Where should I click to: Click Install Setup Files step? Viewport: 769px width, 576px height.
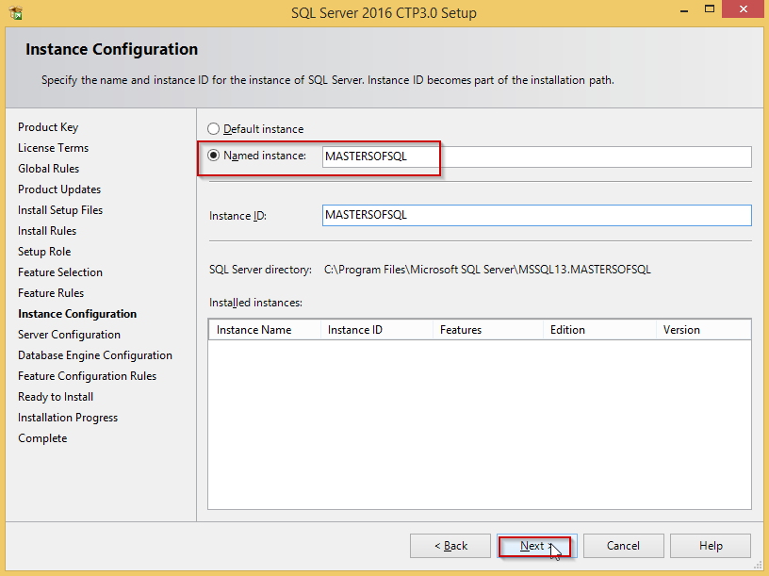(60, 210)
